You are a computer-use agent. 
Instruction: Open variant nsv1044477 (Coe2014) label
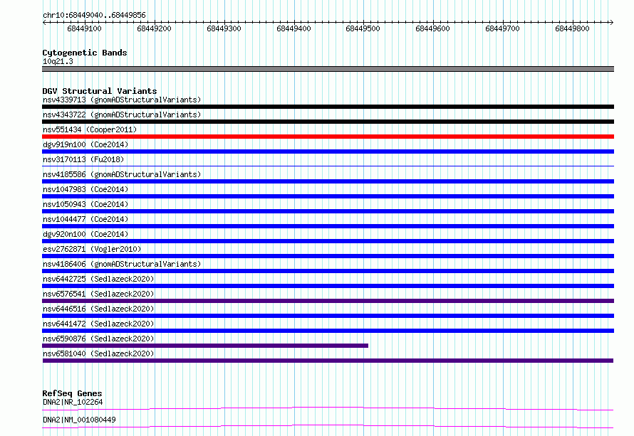coord(85,219)
